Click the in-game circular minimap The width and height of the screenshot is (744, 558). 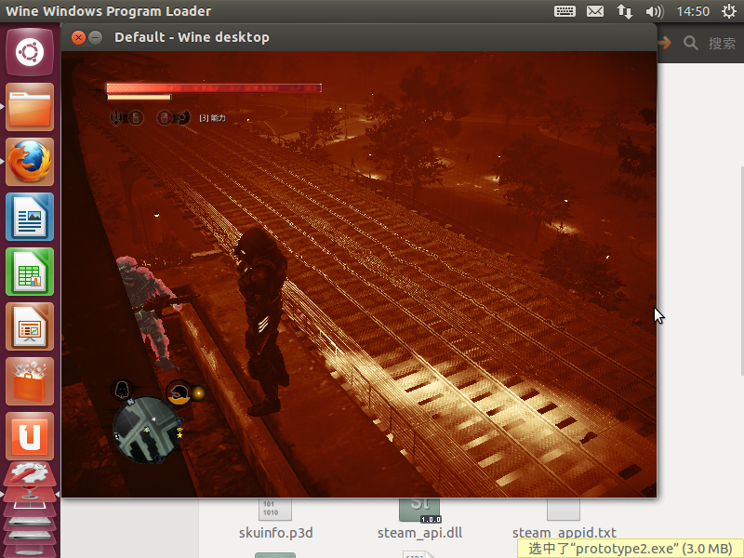tap(147, 431)
